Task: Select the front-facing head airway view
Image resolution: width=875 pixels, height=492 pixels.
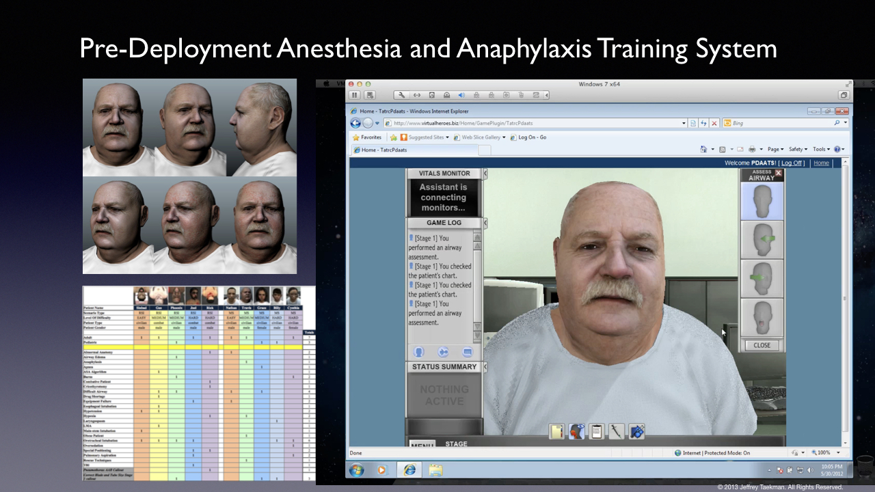Action: pos(762,201)
